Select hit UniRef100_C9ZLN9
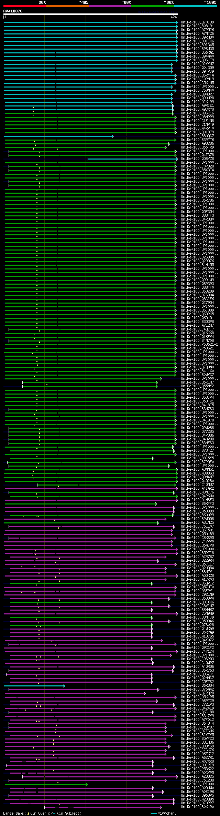 coord(197,594)
